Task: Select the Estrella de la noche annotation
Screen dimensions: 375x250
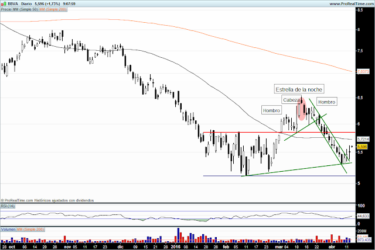Action: (299, 89)
